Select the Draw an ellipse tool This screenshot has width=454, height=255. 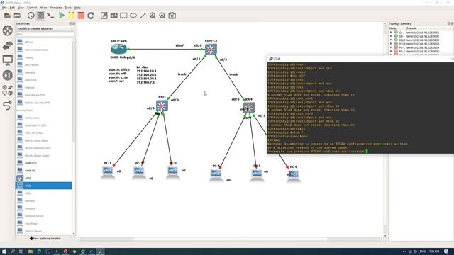pos(133,16)
